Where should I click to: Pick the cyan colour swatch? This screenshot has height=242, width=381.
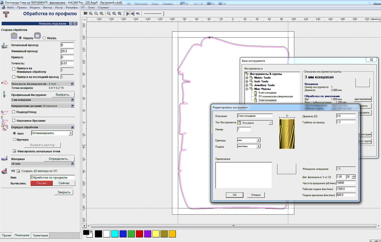coord(115,234)
